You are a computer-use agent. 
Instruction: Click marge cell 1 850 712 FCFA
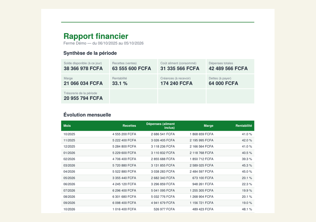coord(201,159)
